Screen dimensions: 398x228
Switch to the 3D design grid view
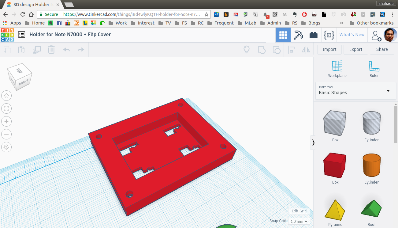283,35
